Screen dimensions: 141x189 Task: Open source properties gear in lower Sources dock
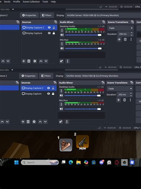pyautogui.click(x=34, y=122)
